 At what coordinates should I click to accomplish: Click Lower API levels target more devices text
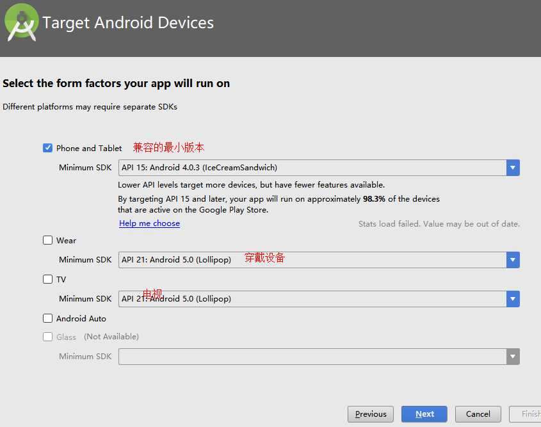[x=251, y=185]
